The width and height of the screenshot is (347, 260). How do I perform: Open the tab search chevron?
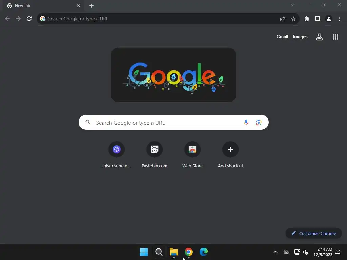click(x=292, y=5)
